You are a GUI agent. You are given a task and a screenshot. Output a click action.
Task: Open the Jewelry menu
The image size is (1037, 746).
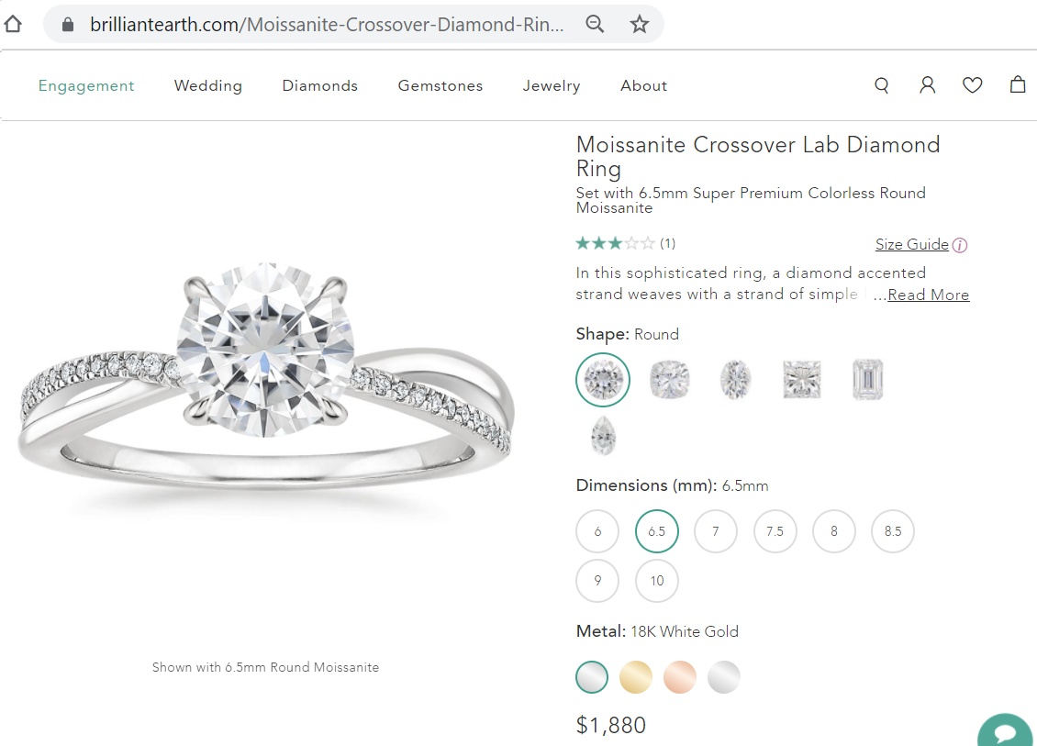[552, 85]
